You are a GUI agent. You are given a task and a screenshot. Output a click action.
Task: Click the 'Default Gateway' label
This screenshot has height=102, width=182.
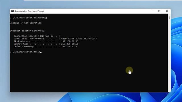pyautogui.click(x=24, y=46)
